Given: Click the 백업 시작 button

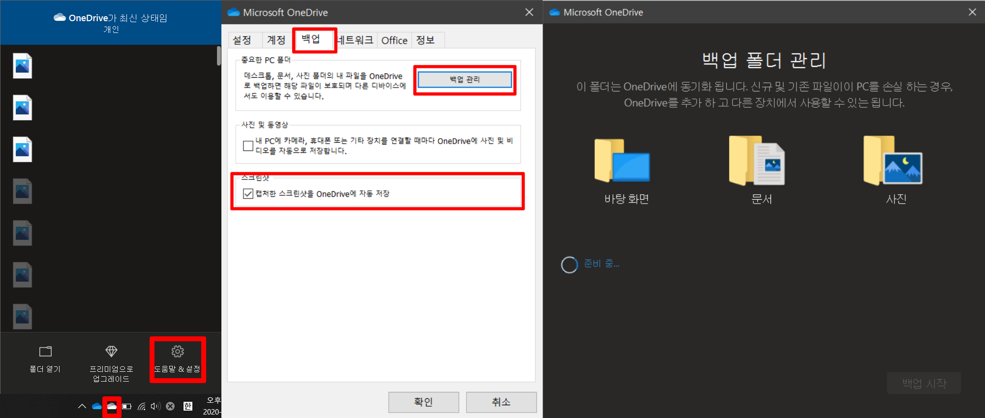Looking at the screenshot, I should coord(924,383).
